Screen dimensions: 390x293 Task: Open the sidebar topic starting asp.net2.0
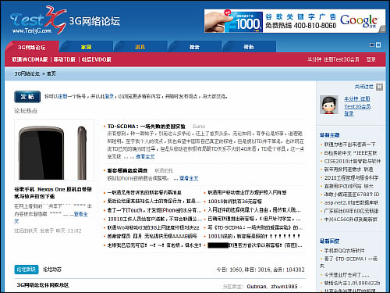pyautogui.click(x=351, y=202)
